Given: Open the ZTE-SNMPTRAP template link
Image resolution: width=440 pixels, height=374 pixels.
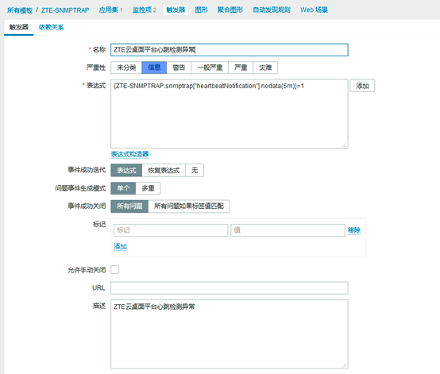Looking at the screenshot, I should pyautogui.click(x=65, y=10).
